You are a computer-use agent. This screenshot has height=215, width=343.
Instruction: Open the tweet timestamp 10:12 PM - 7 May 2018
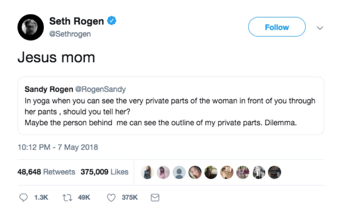pyautogui.click(x=58, y=147)
